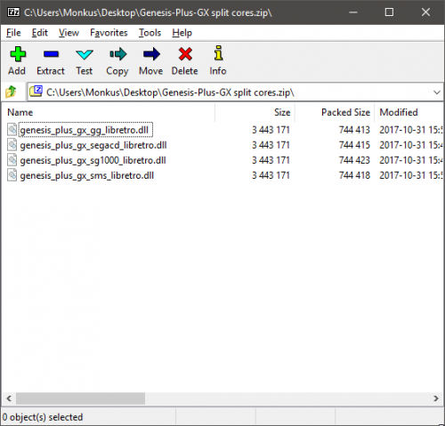Sort files by Name column header
Image resolution: width=445 pixels, height=426 pixels.
pos(108,112)
